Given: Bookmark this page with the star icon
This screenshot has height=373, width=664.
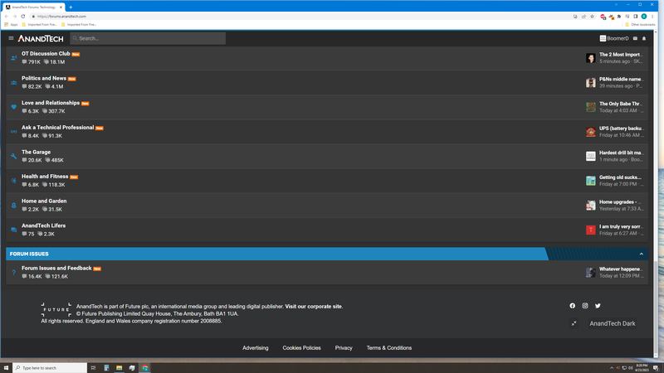Looking at the screenshot, I should (592, 17).
